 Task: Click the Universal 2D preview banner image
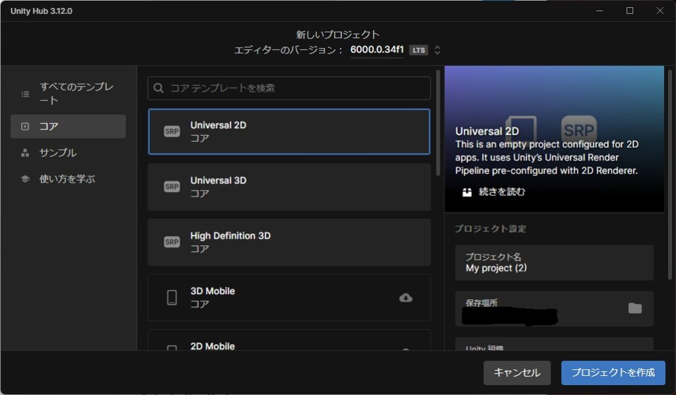[554, 138]
